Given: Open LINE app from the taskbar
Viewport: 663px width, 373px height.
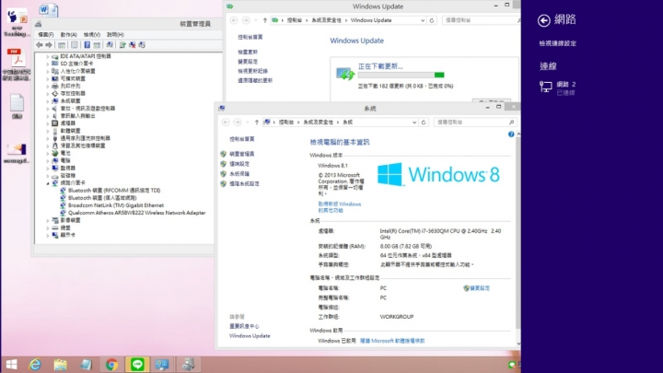Looking at the screenshot, I should (x=137, y=364).
